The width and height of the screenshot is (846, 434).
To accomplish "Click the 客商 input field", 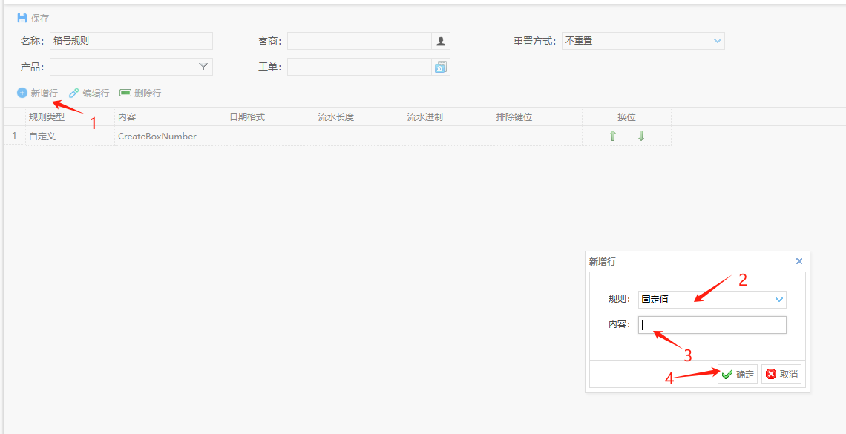I will [359, 41].
